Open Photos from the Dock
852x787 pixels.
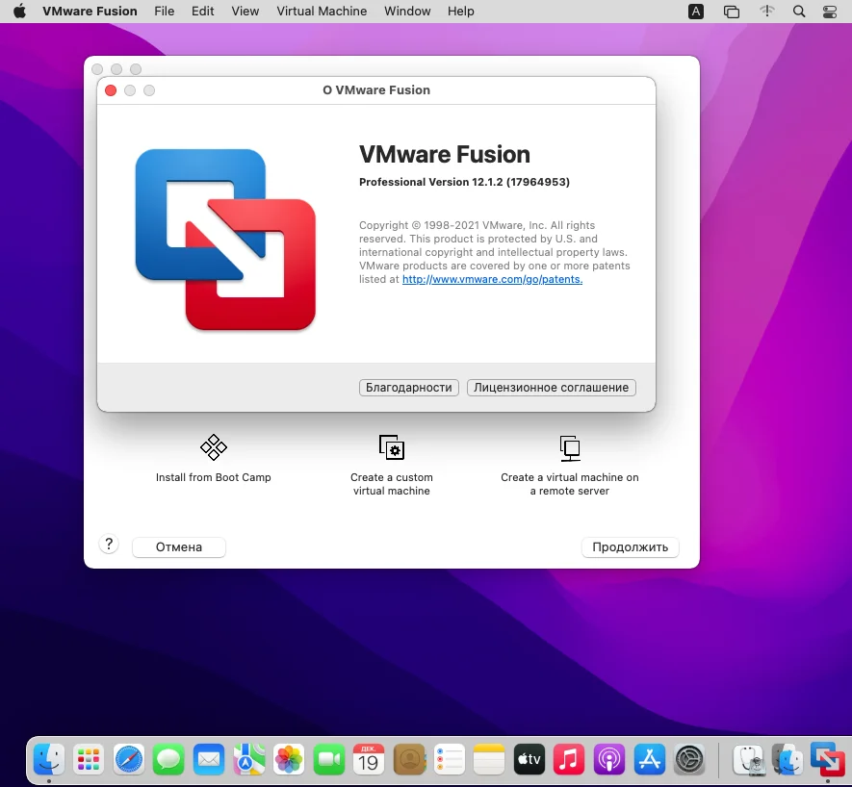pyautogui.click(x=289, y=759)
